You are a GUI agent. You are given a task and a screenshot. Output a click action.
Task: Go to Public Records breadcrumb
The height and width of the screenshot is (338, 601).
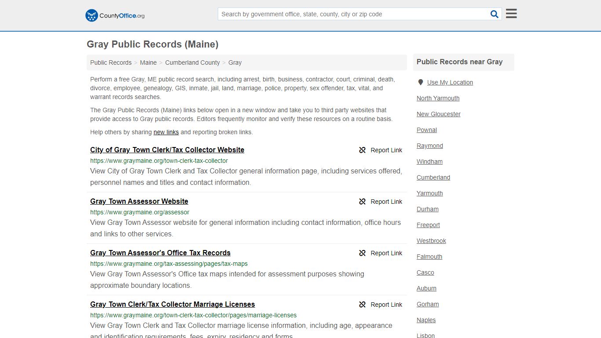tap(111, 62)
